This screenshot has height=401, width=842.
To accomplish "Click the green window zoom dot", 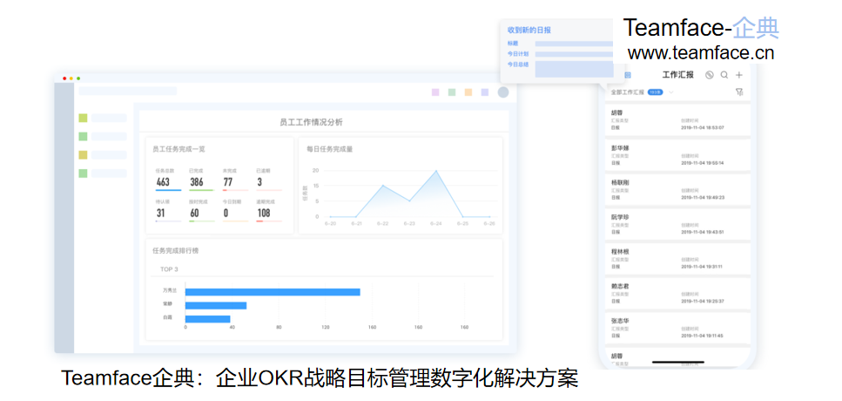I will (78, 78).
